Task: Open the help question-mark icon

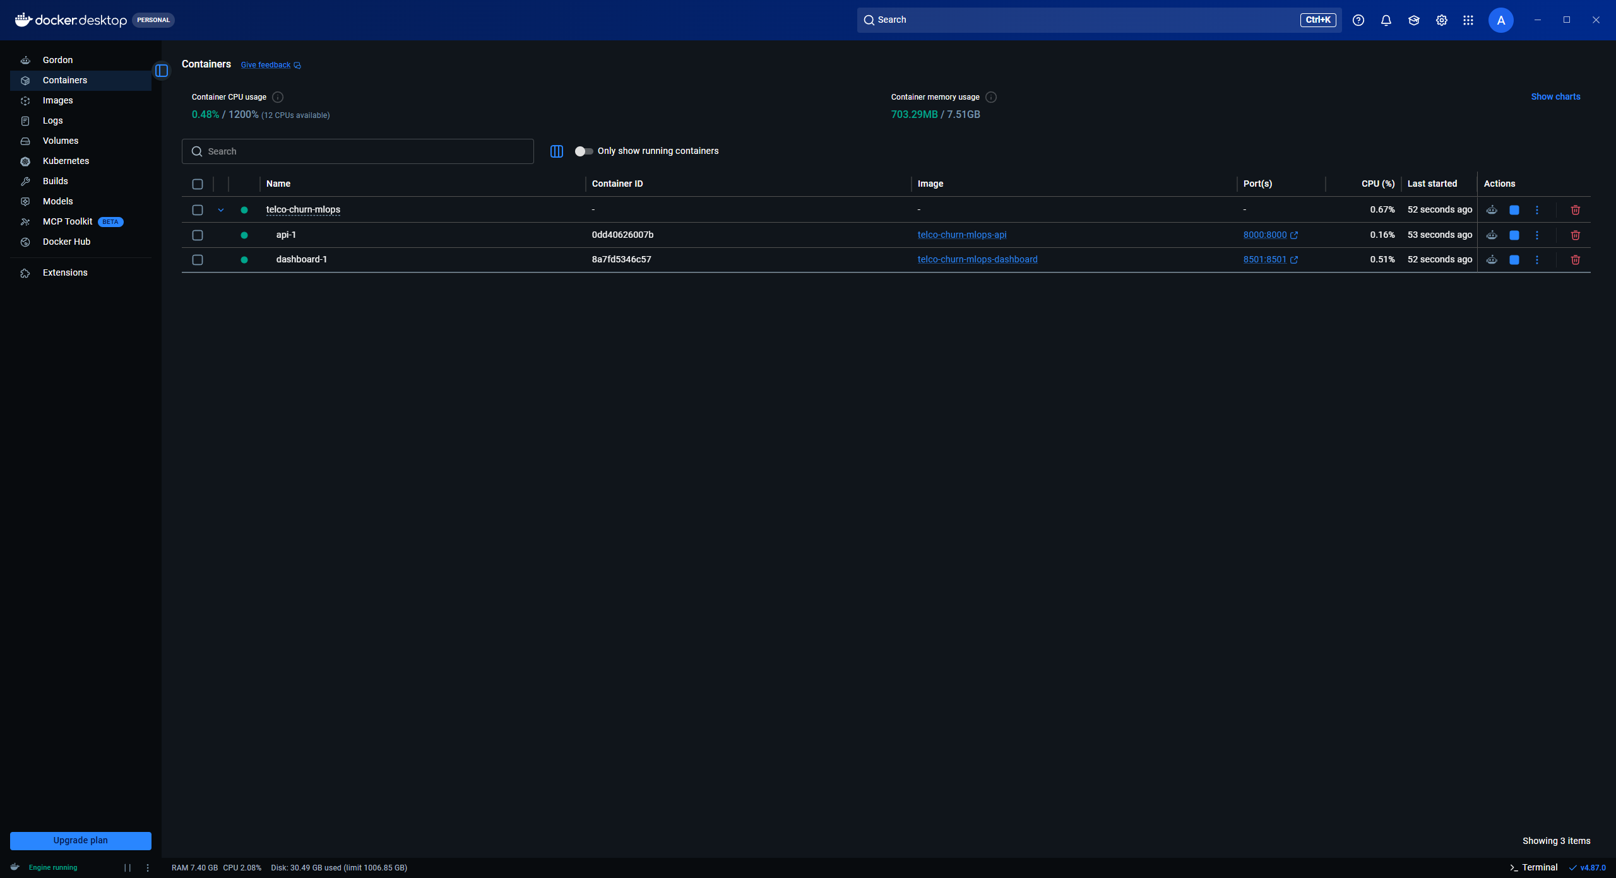Action: [1358, 20]
